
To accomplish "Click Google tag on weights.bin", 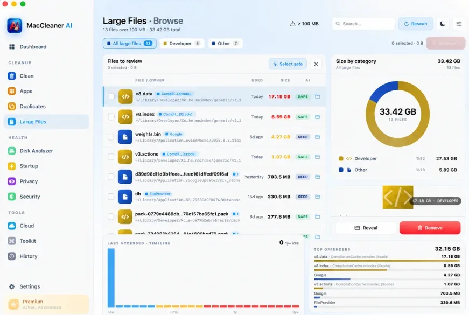I will click(x=174, y=134).
